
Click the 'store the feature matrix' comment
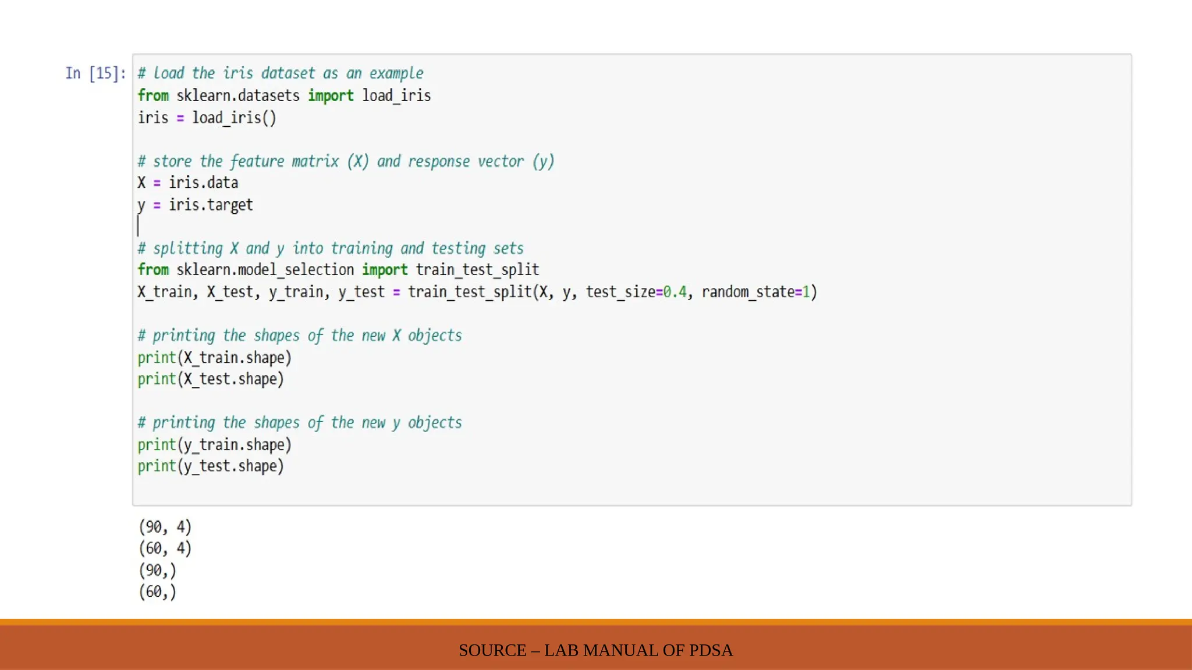346,161
